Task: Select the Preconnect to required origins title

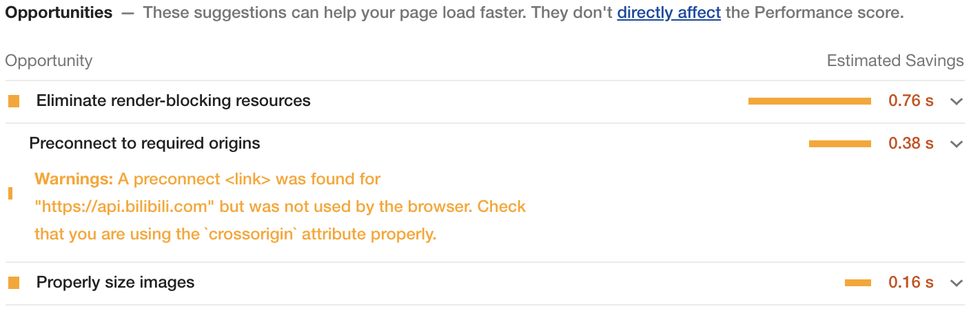Action: click(x=145, y=144)
